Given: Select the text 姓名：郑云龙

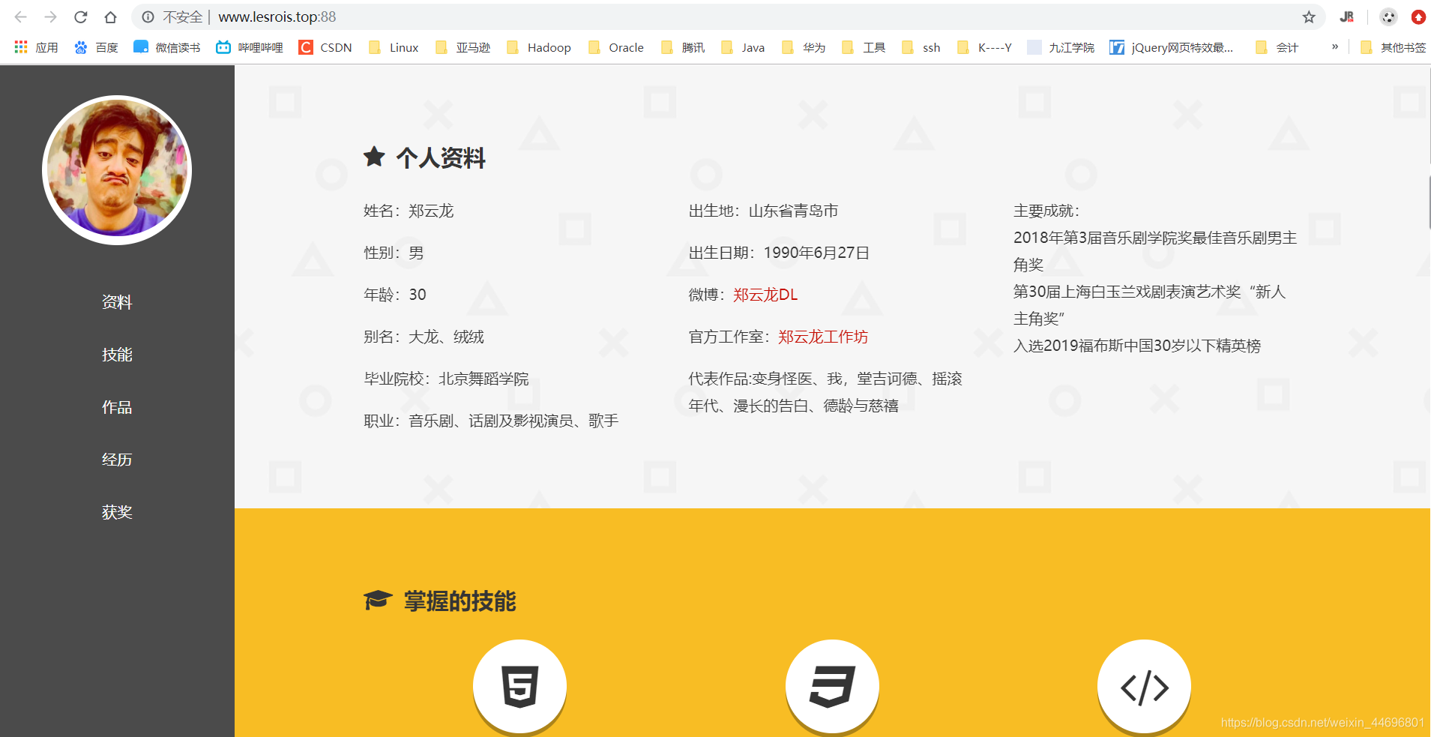Looking at the screenshot, I should (409, 211).
